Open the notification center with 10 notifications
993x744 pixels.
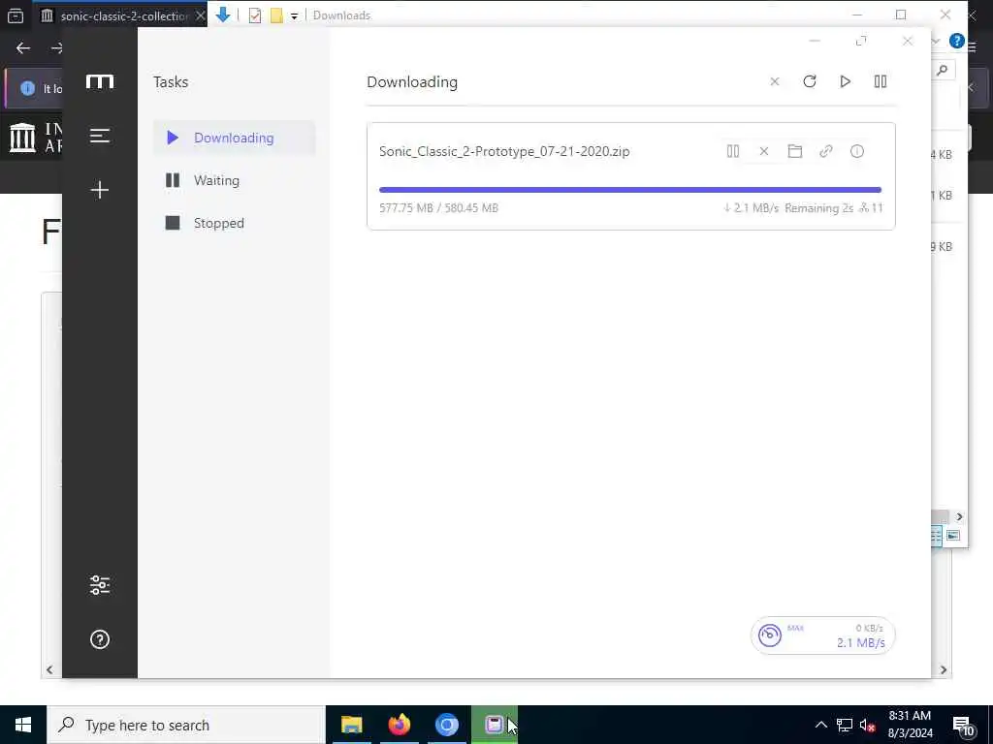963,726
